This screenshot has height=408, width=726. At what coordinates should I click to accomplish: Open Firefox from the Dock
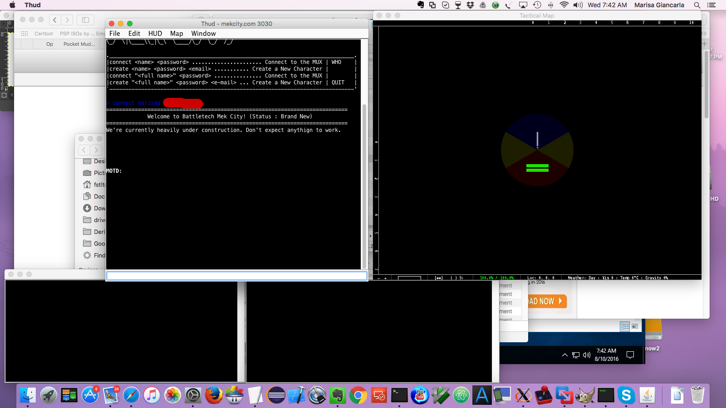click(x=214, y=395)
